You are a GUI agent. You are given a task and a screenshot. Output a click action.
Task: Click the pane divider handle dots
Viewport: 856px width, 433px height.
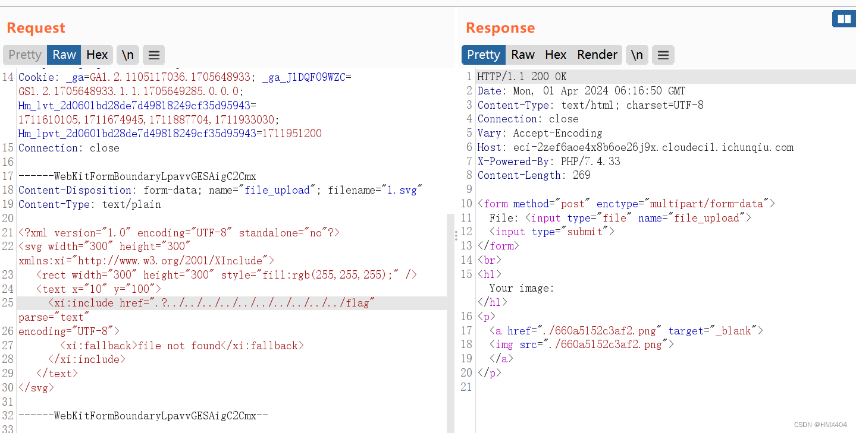pyautogui.click(x=456, y=235)
